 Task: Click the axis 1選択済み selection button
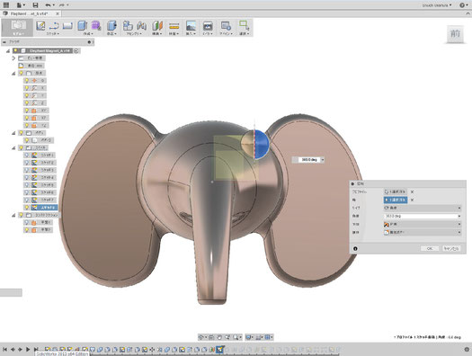(396, 200)
